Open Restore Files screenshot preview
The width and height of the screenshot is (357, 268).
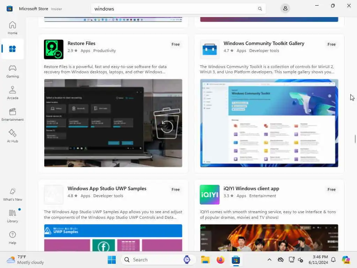click(x=113, y=123)
